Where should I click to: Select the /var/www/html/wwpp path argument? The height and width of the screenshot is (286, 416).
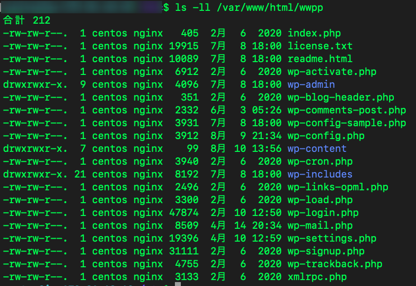pos(270,8)
